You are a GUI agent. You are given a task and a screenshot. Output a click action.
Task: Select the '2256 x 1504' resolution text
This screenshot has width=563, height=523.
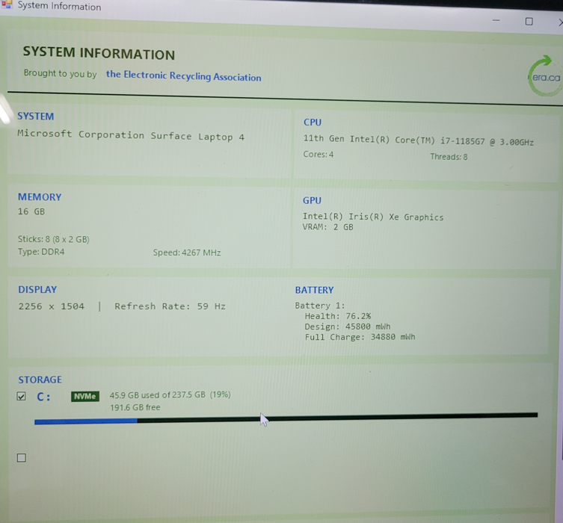coord(52,306)
